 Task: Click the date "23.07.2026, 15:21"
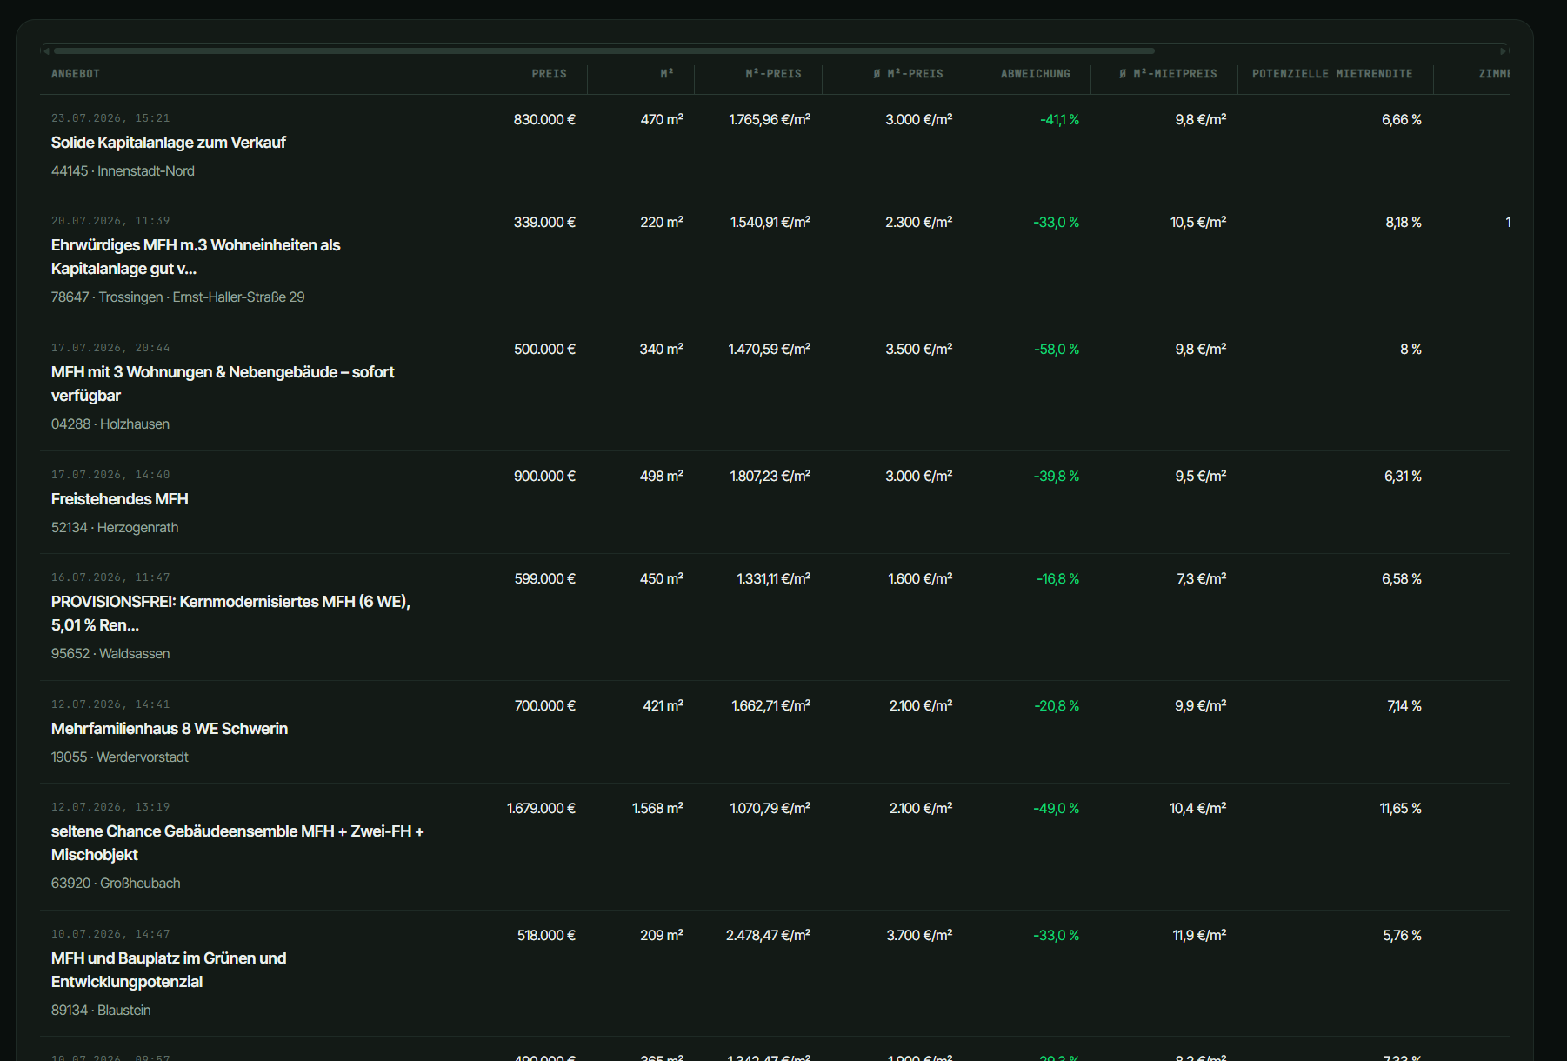(x=110, y=118)
